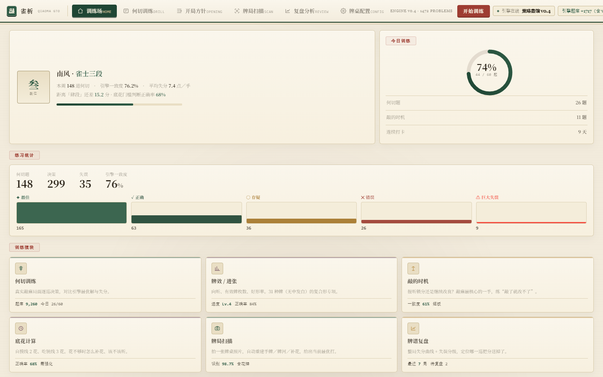Click the 何切题 26 题 row
The width and height of the screenshot is (603, 377).
(x=487, y=103)
